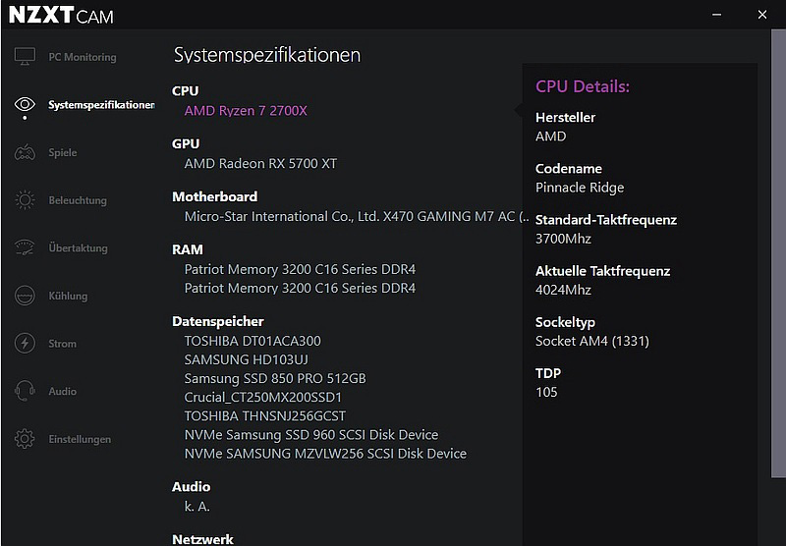Click the 3700Mhz standard clock value
This screenshot has width=786, height=546.
pos(563,239)
